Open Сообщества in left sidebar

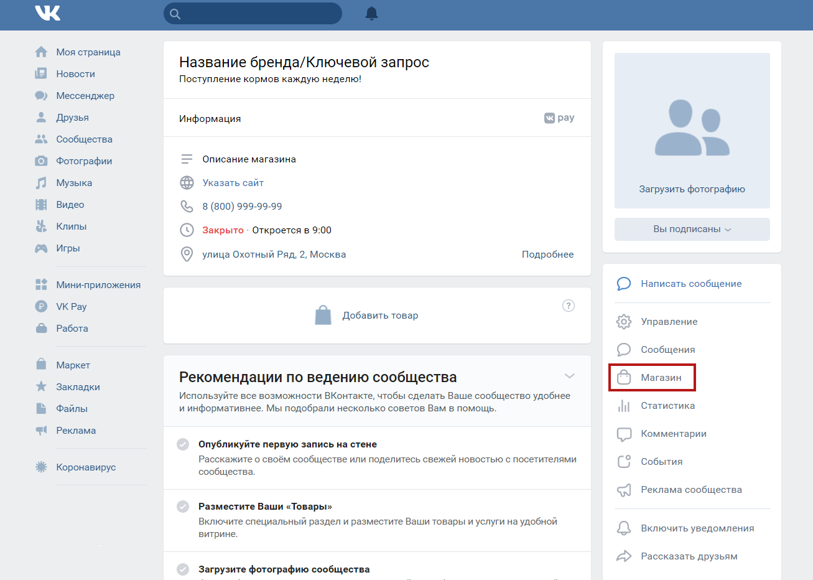[x=84, y=139]
